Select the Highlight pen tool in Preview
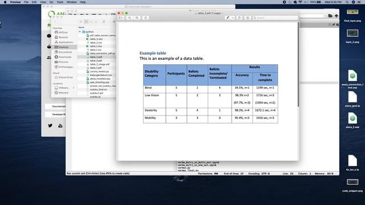This screenshot has width=365, height=205. 228,18
